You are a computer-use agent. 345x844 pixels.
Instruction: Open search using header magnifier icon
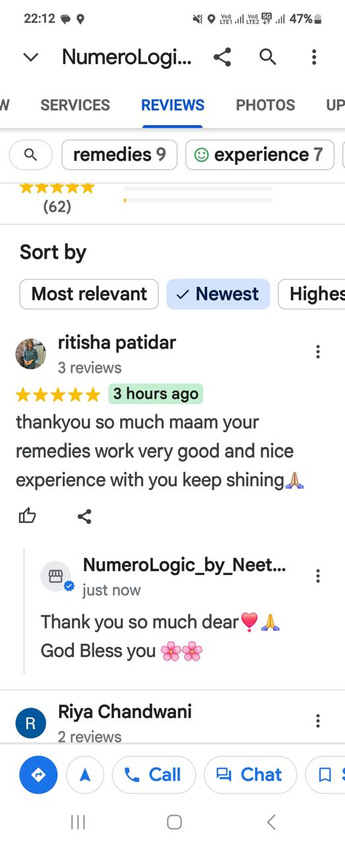268,57
